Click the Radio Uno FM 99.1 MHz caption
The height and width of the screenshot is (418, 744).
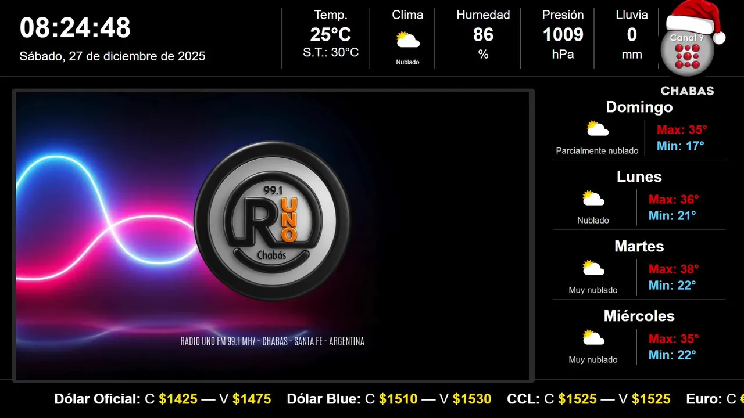[272, 341]
